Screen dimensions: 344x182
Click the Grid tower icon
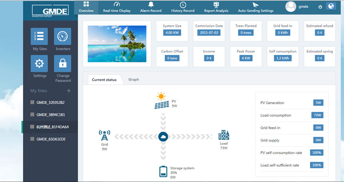coord(105,135)
